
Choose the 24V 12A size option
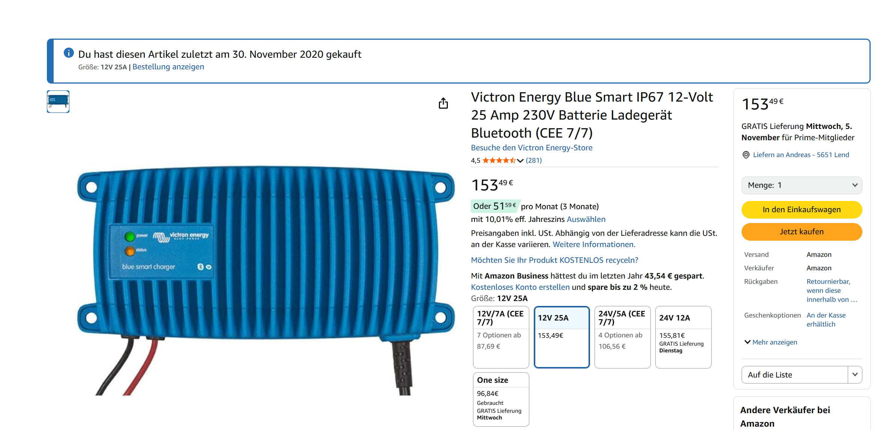click(x=683, y=337)
